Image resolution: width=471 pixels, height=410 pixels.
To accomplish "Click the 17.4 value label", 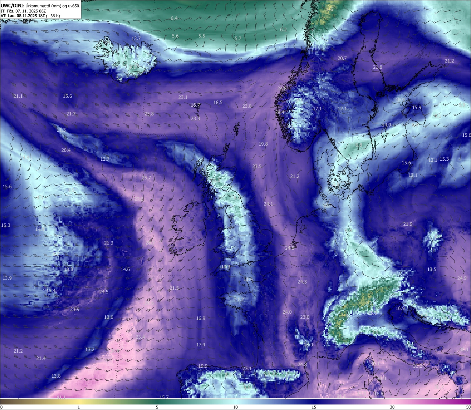I will tap(201, 345).
